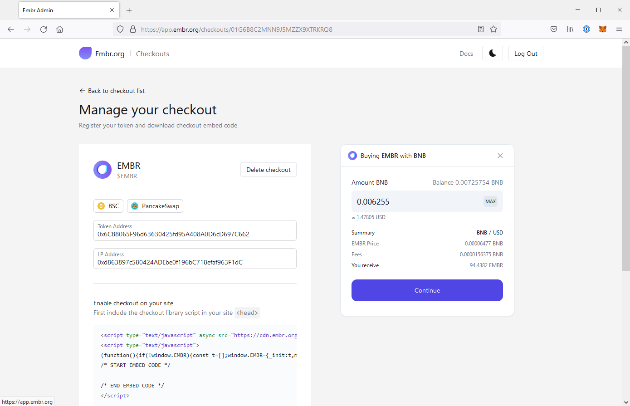The height and width of the screenshot is (406, 630).
Task: Click the EMBR icon in widget header
Action: [x=352, y=156]
